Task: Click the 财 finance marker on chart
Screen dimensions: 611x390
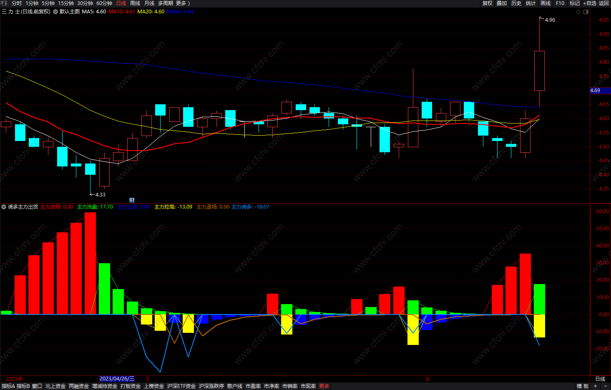Action: tap(132, 200)
